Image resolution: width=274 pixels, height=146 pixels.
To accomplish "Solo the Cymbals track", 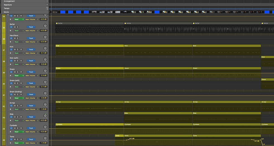I will [x=17, y=128].
